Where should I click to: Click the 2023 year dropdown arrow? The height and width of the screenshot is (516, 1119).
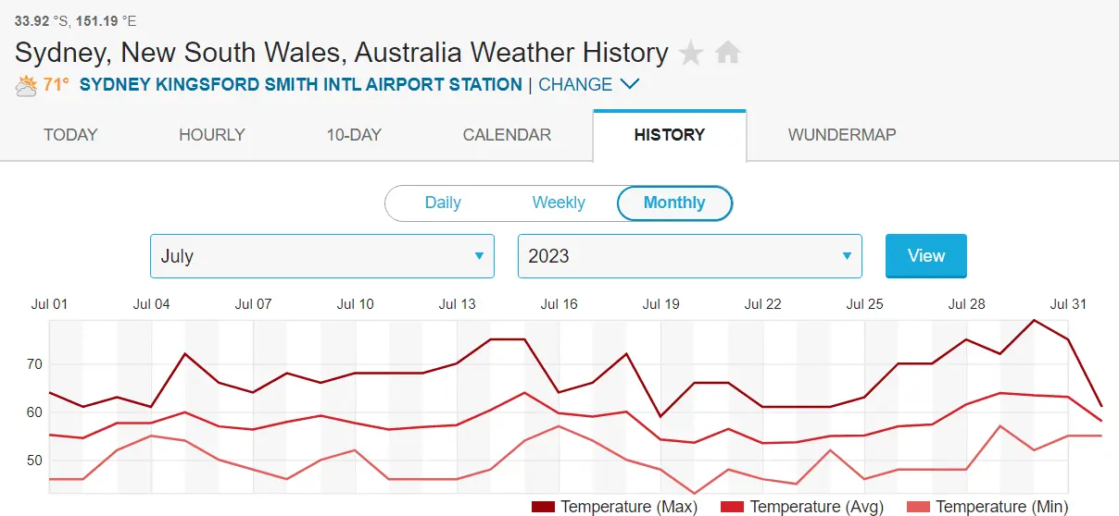[x=847, y=256]
